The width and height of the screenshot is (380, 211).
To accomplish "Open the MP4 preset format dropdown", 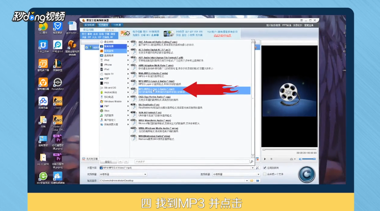I will click(x=253, y=167).
